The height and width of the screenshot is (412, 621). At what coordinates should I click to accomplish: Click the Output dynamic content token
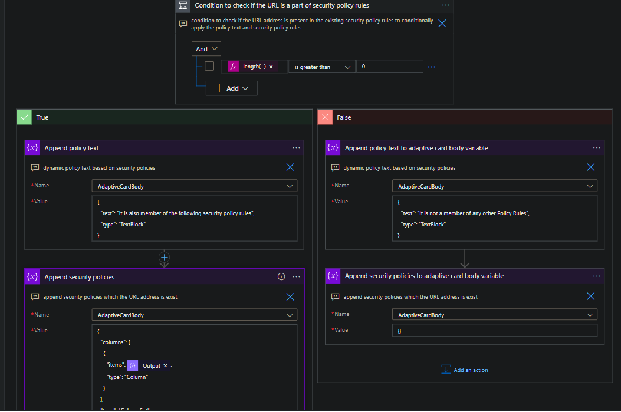pos(149,365)
